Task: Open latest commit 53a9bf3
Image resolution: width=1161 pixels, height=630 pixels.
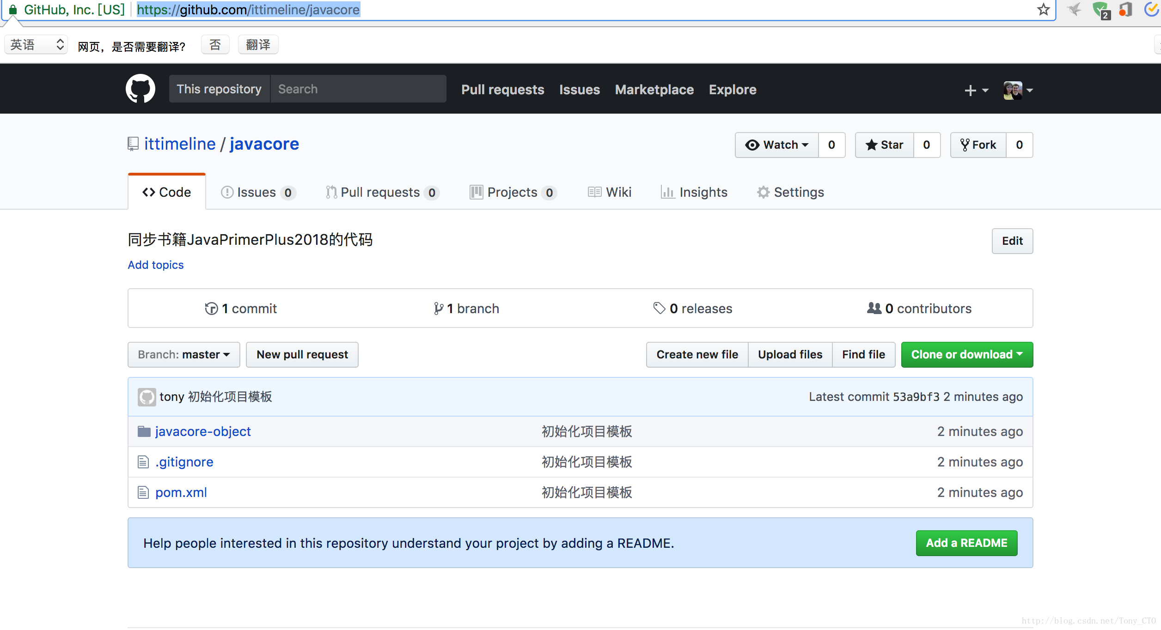Action: (x=916, y=397)
